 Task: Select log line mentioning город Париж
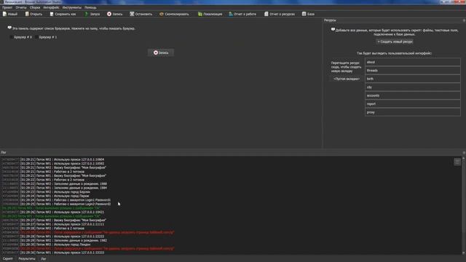45,196
